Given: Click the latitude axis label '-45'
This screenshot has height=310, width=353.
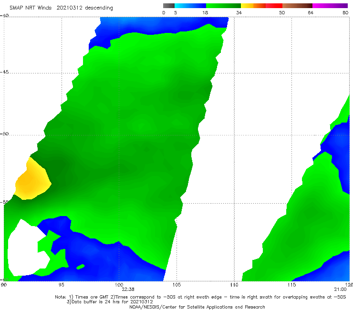Looking at the screenshot, I should pyautogui.click(x=4, y=72).
